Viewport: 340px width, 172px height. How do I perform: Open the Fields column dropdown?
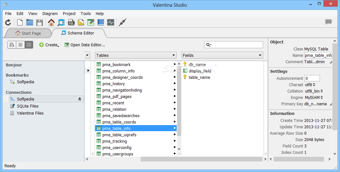222,55
